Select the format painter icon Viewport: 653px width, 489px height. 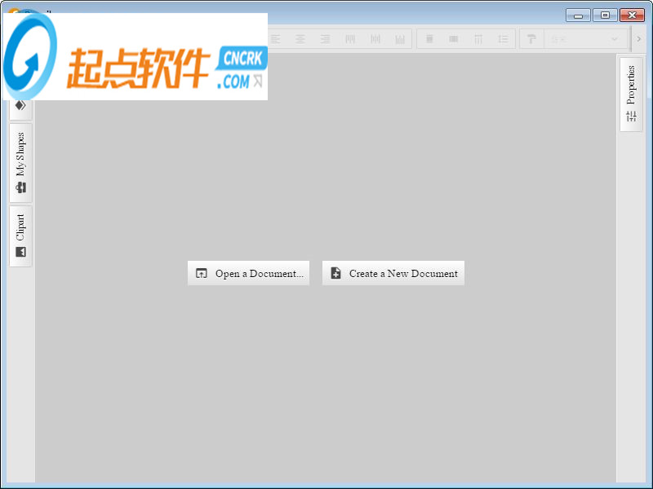(x=531, y=39)
